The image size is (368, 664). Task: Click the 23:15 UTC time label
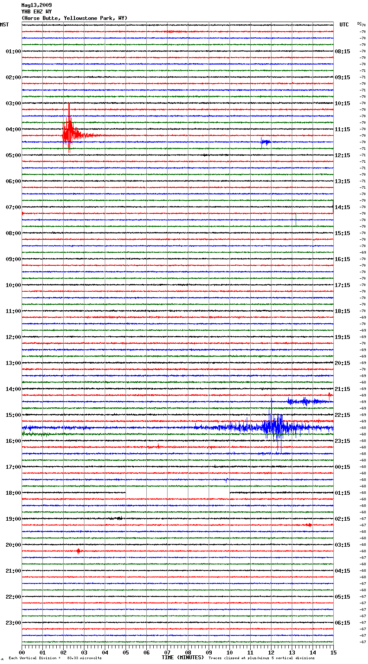[x=342, y=441]
